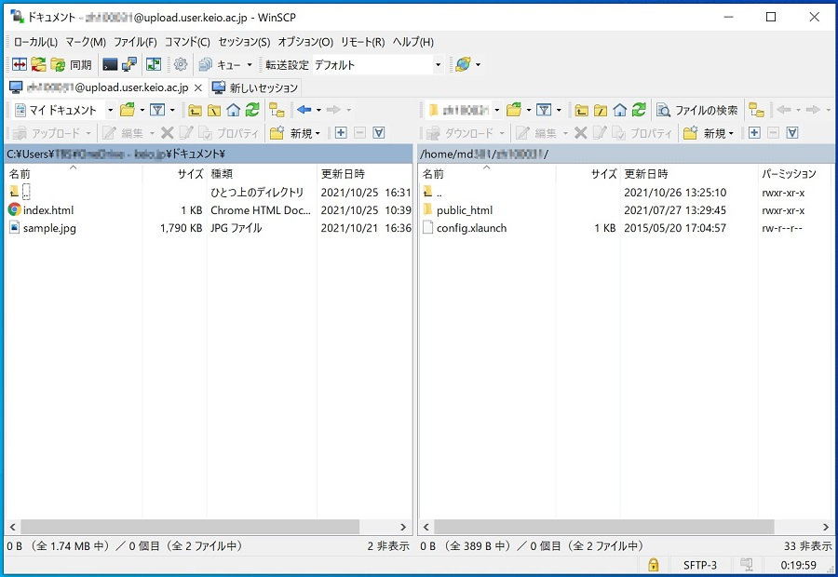Go to remote parent directory icon
The image size is (838, 577).
pos(582,110)
